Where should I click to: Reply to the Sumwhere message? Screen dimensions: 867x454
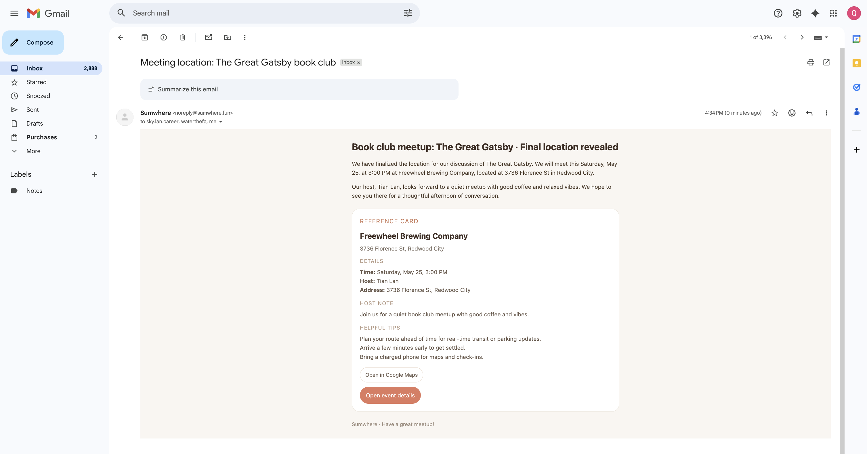[x=809, y=113]
